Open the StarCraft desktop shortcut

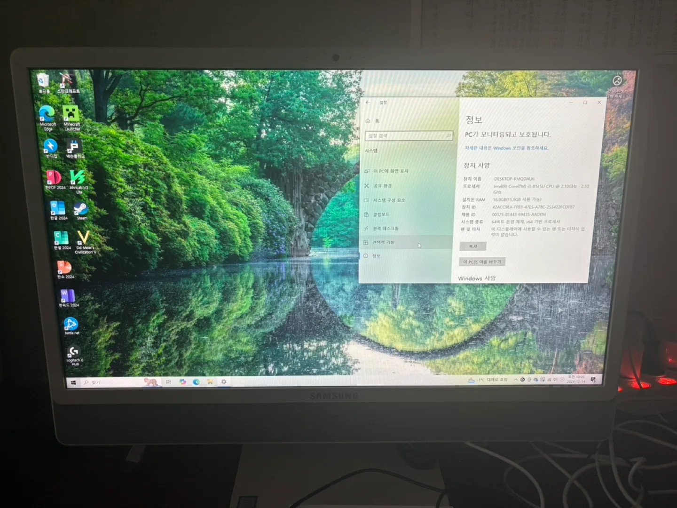coord(68,82)
